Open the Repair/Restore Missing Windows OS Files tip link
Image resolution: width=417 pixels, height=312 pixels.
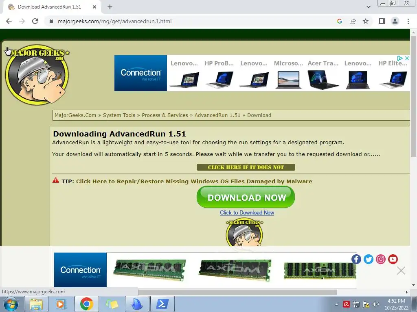[x=194, y=181]
